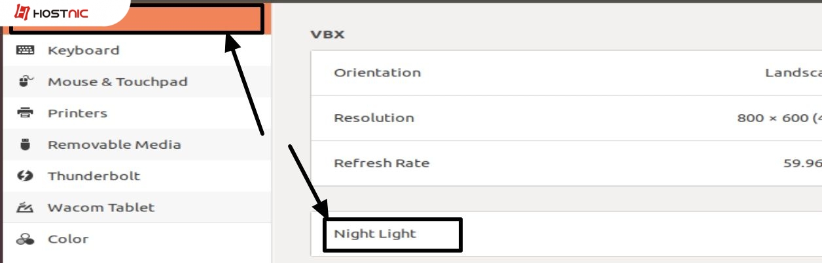Open the Keyboard settings panel label
Screen dimensions: 822x263
click(x=84, y=50)
